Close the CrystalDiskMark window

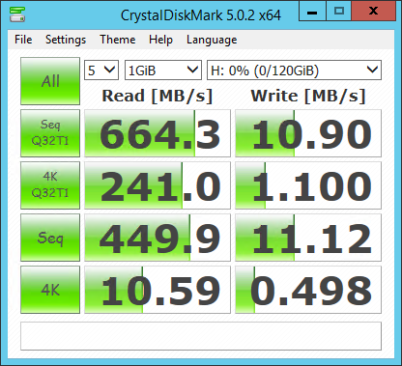[x=373, y=12]
